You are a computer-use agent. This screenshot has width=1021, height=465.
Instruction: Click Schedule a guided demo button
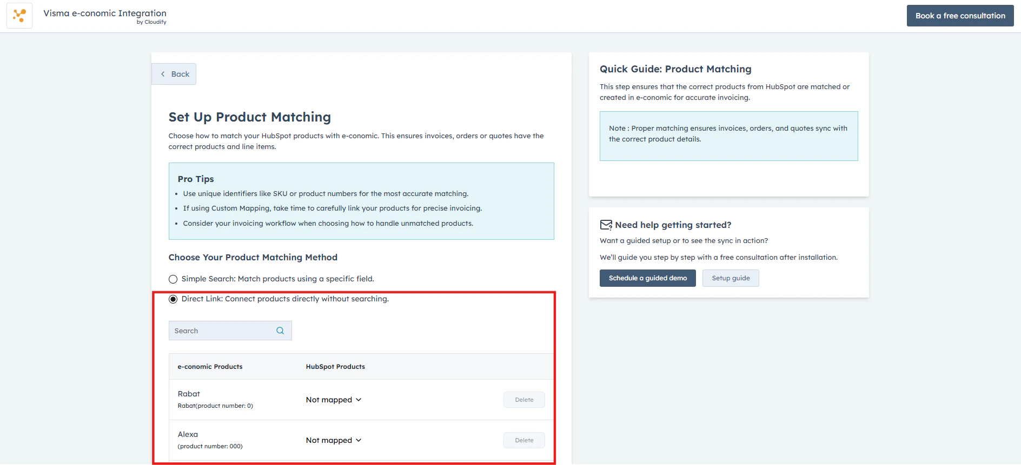tap(647, 278)
